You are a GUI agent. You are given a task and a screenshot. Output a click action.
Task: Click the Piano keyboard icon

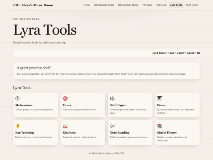tap(160, 98)
